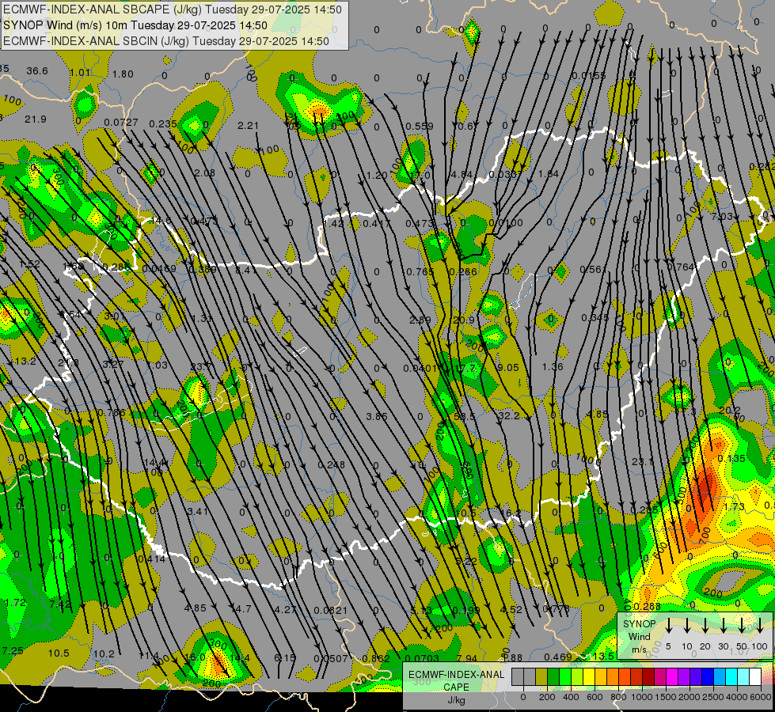Click the map value '13.5'
The image size is (775, 712).
click(x=603, y=656)
